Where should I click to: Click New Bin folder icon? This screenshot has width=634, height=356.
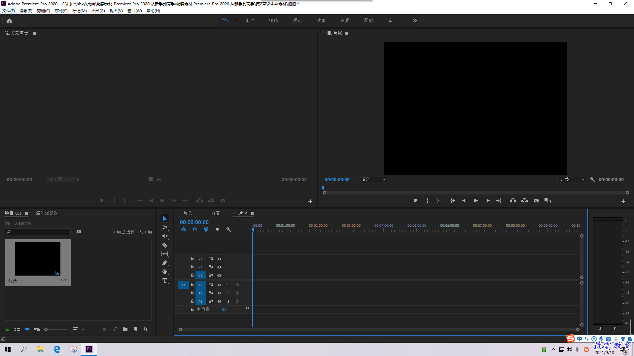pos(125,329)
